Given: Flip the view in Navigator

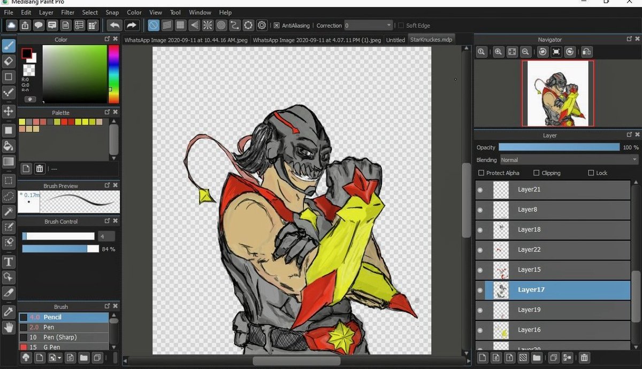Looking at the screenshot, I should [586, 52].
